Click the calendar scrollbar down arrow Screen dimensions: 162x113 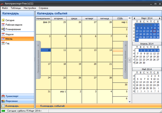tap(130, 102)
